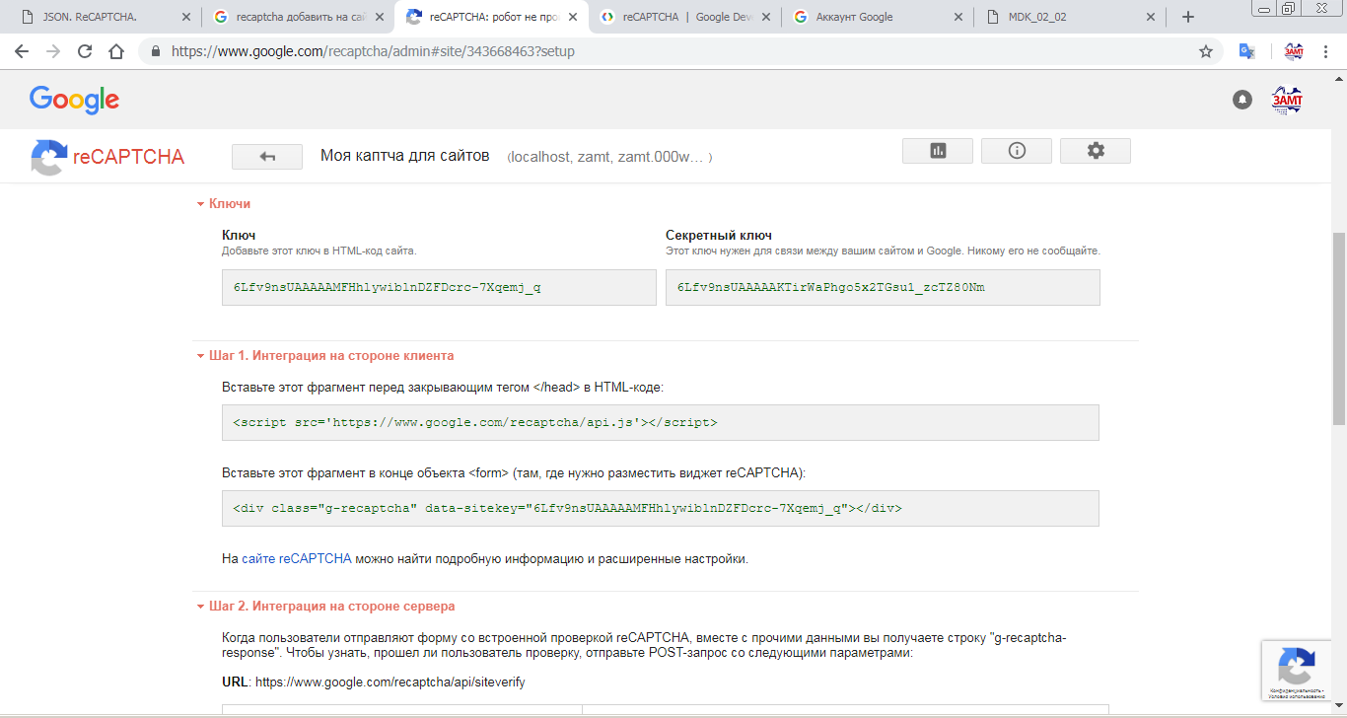Collapse 'Шаг 2. Интеграция на стороне сервера'
Screen dimensions: 1347x718
coord(325,606)
